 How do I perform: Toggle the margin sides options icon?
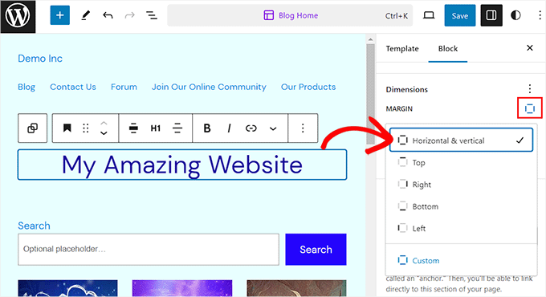[530, 108]
